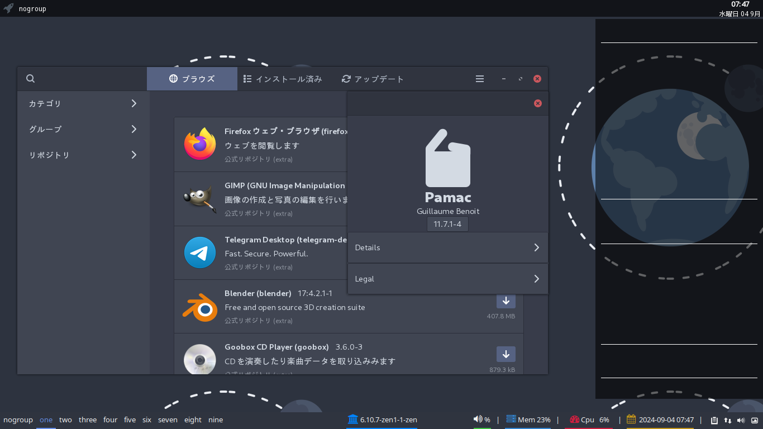This screenshot has width=763, height=429.
Task: Click the GIMP mascot icon
Action: 200,198
